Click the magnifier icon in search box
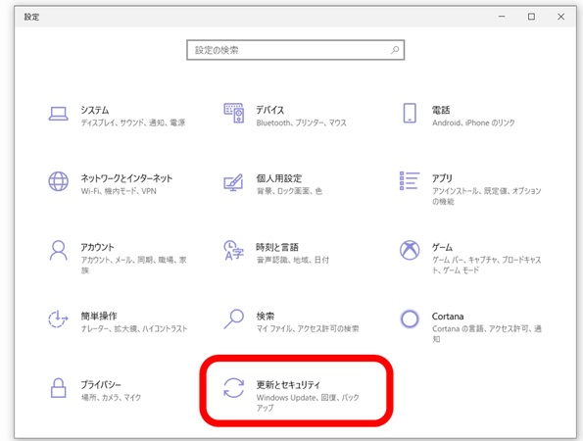 click(x=395, y=50)
